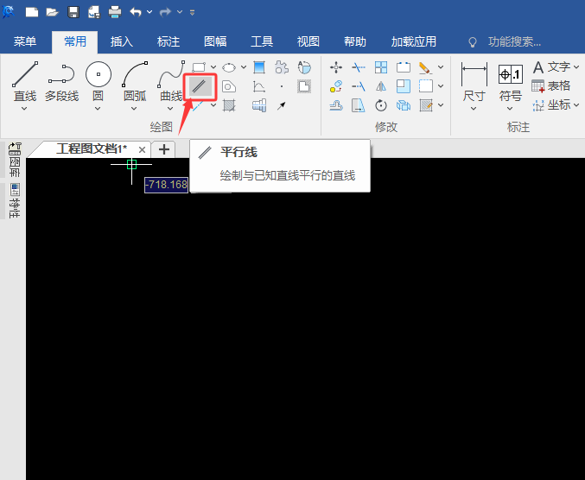This screenshot has height=480, width=585.
Task: Select the hatch section-line tool
Action: pos(229,105)
